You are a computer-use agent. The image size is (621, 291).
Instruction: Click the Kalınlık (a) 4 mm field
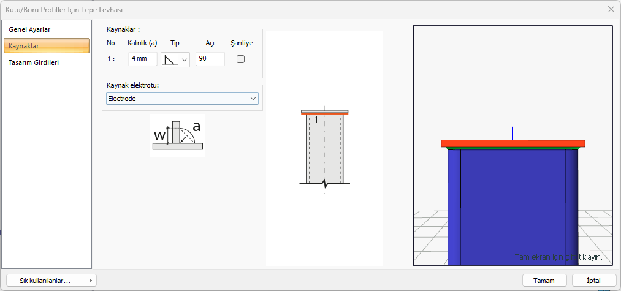pos(142,59)
